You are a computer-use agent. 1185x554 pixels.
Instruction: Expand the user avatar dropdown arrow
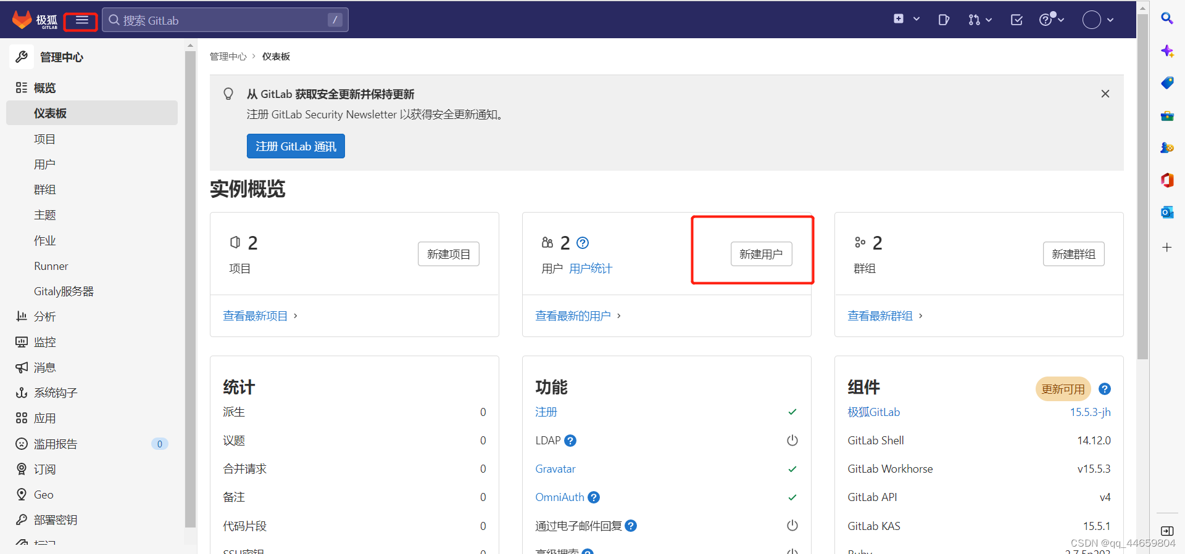click(x=1110, y=20)
